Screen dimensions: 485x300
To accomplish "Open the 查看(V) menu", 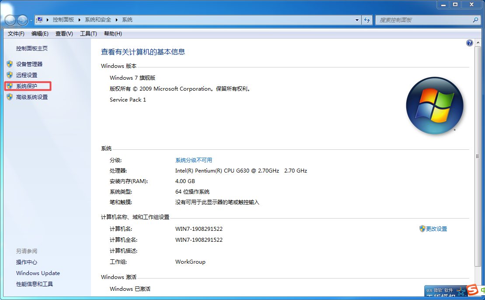I will tap(64, 34).
